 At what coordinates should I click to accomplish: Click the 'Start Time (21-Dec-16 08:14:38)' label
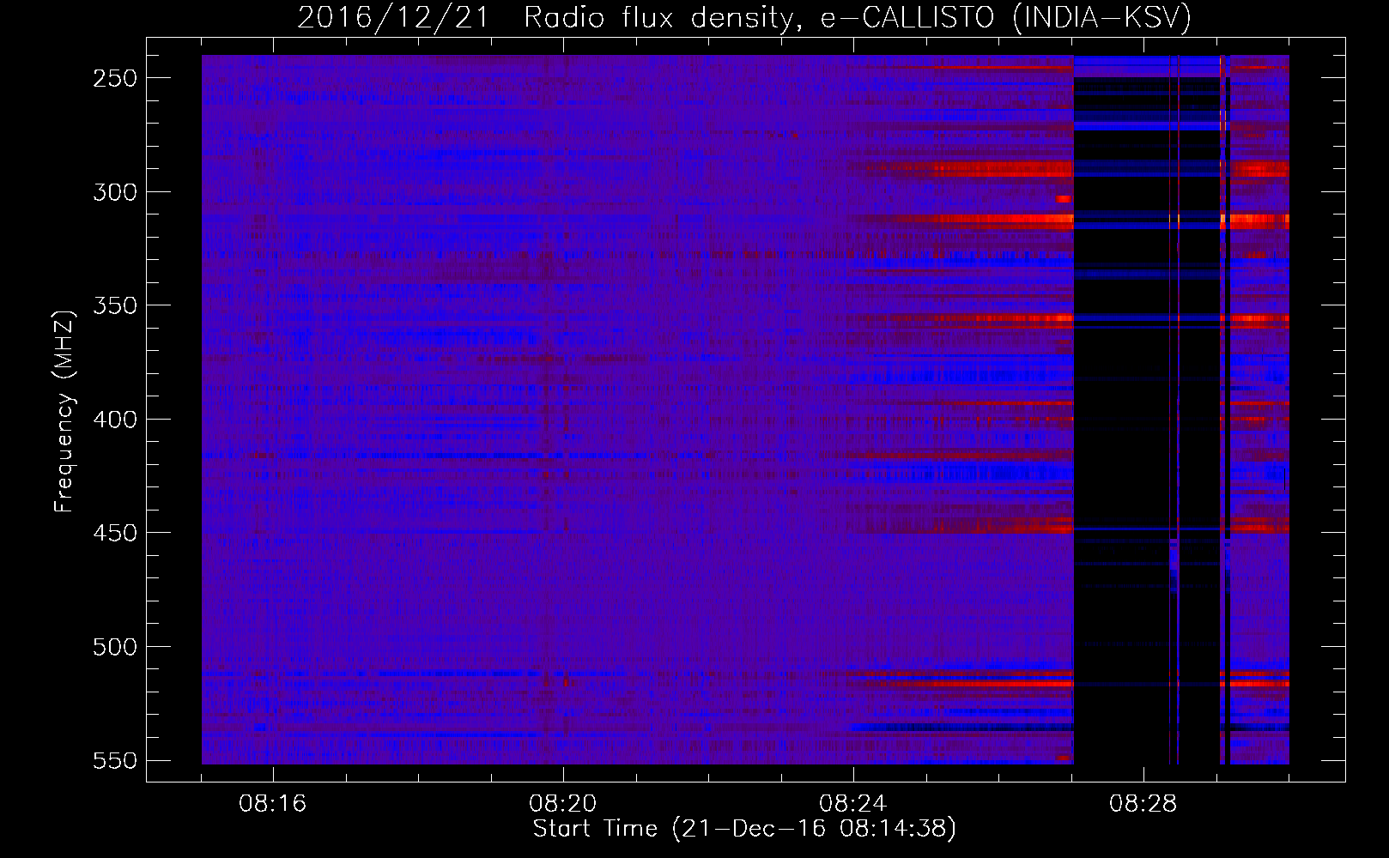744,829
